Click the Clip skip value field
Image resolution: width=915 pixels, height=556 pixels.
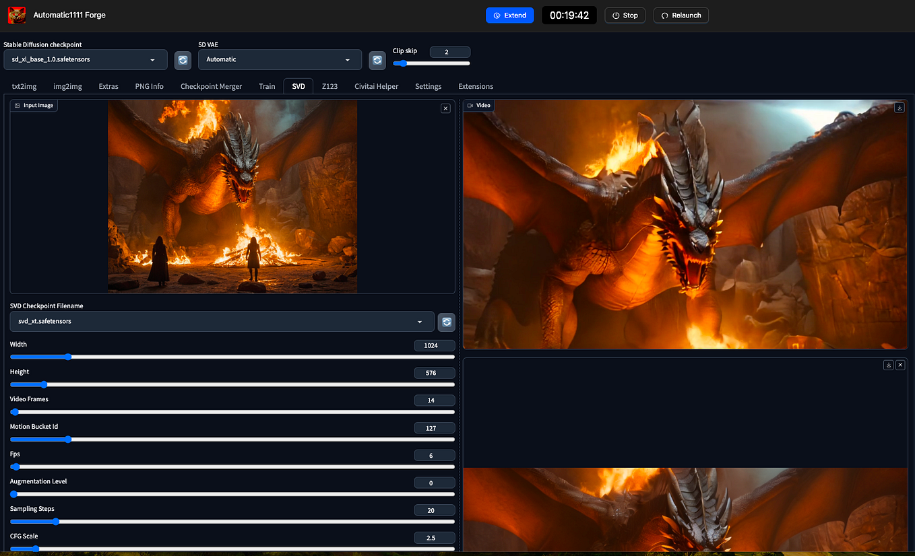click(449, 51)
